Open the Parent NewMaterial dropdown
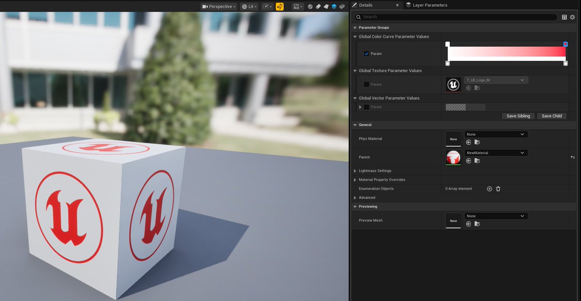This screenshot has height=301, width=581. [496, 153]
